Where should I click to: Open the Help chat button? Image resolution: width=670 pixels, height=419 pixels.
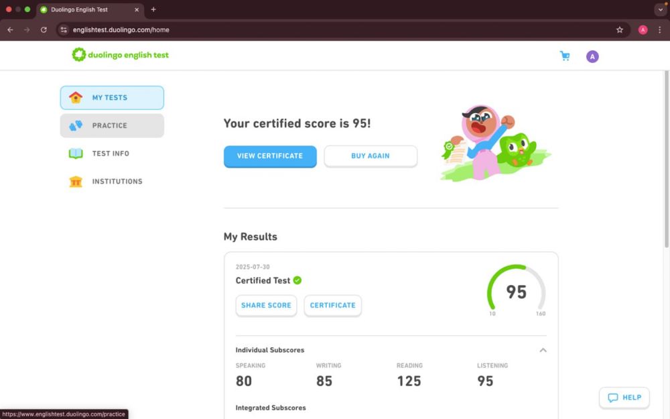[624, 398]
